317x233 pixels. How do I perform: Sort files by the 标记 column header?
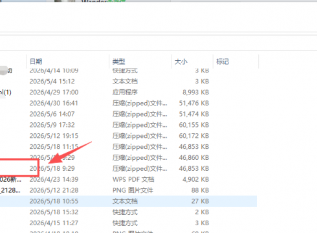[x=223, y=61]
